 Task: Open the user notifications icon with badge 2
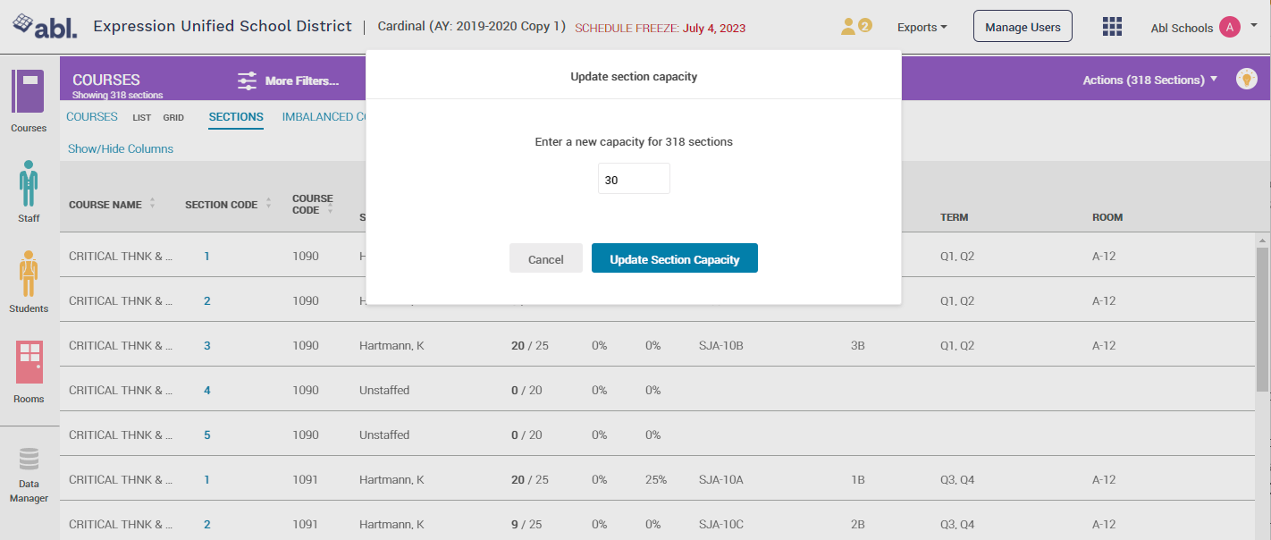click(x=855, y=27)
